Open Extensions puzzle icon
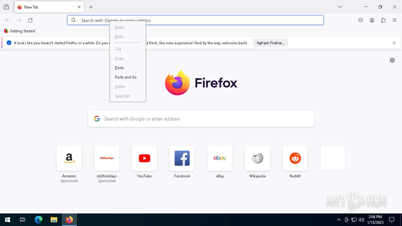The width and height of the screenshot is (402, 226). click(x=383, y=20)
